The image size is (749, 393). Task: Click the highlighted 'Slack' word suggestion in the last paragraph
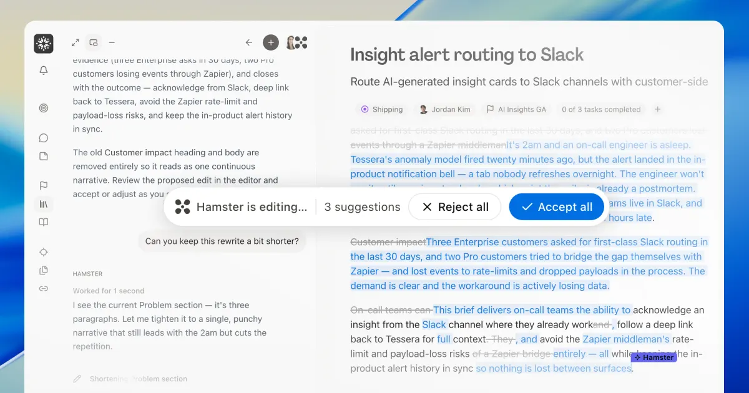[434, 324]
